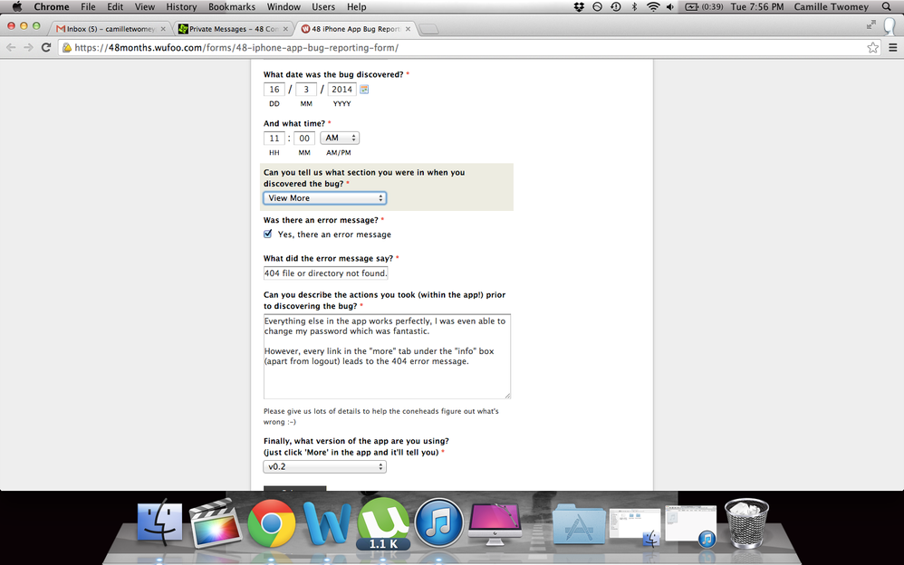Uncheck 'Yes, there an error message'
904x565 pixels.
coord(267,233)
